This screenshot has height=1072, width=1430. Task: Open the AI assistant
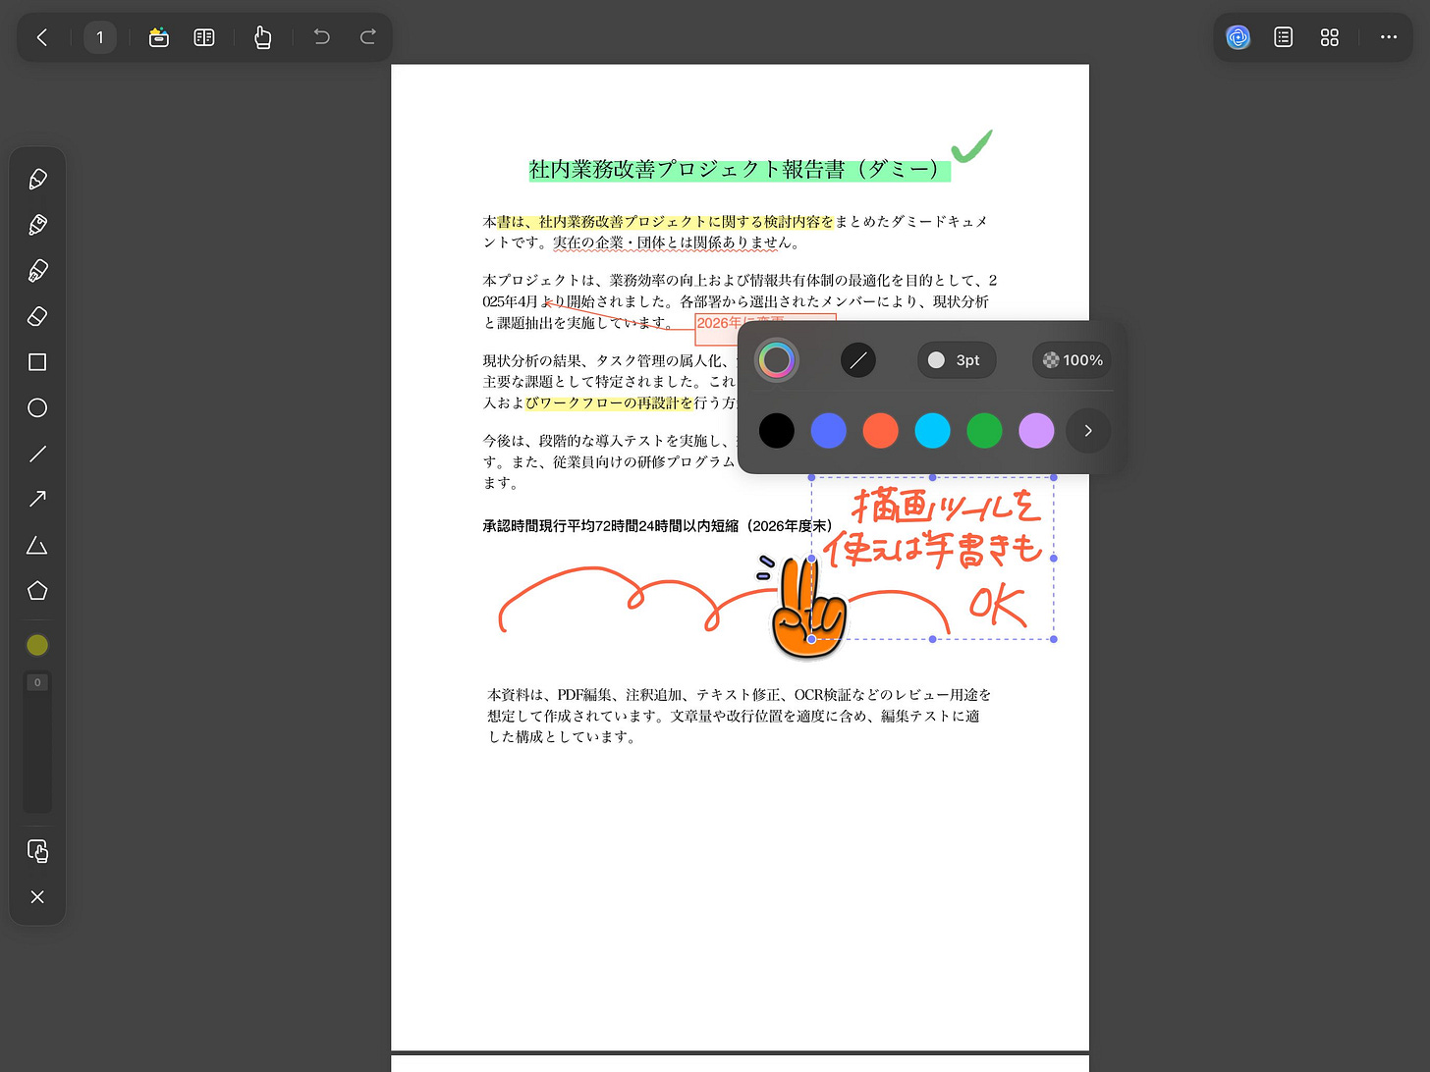click(x=1237, y=37)
